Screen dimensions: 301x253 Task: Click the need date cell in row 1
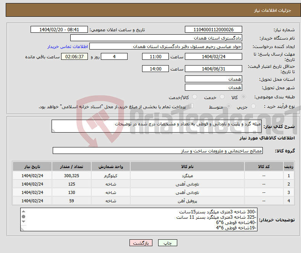tap(32, 176)
